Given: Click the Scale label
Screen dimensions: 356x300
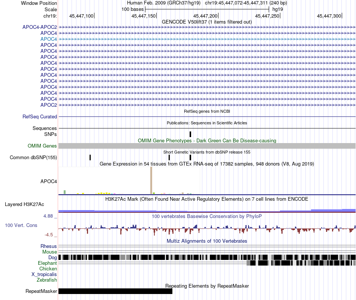Looking at the screenshot, I should (x=51, y=9).
